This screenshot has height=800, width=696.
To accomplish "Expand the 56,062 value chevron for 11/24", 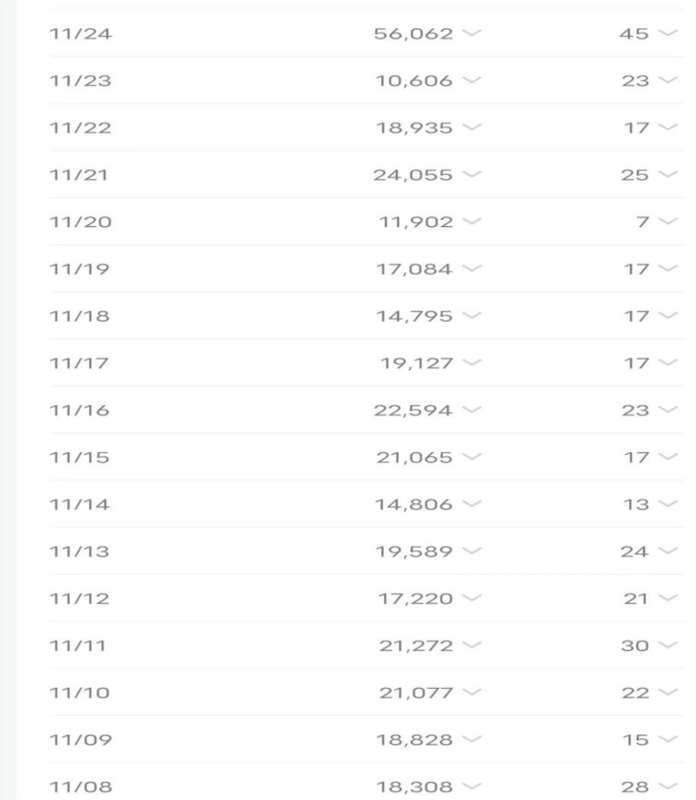I will coord(472,34).
